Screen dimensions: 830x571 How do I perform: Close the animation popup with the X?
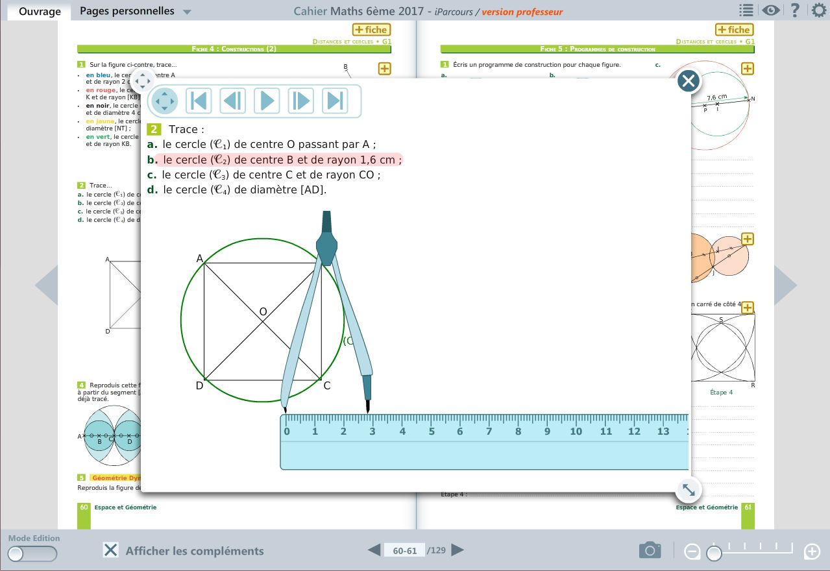(688, 81)
